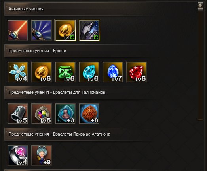Click the silver talisman bracelet Lv5
Image resolution: width=207 pixels, height=171 pixels.
pyautogui.click(x=18, y=114)
